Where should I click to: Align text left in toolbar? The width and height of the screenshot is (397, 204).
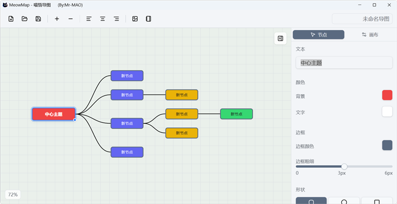pos(89,19)
